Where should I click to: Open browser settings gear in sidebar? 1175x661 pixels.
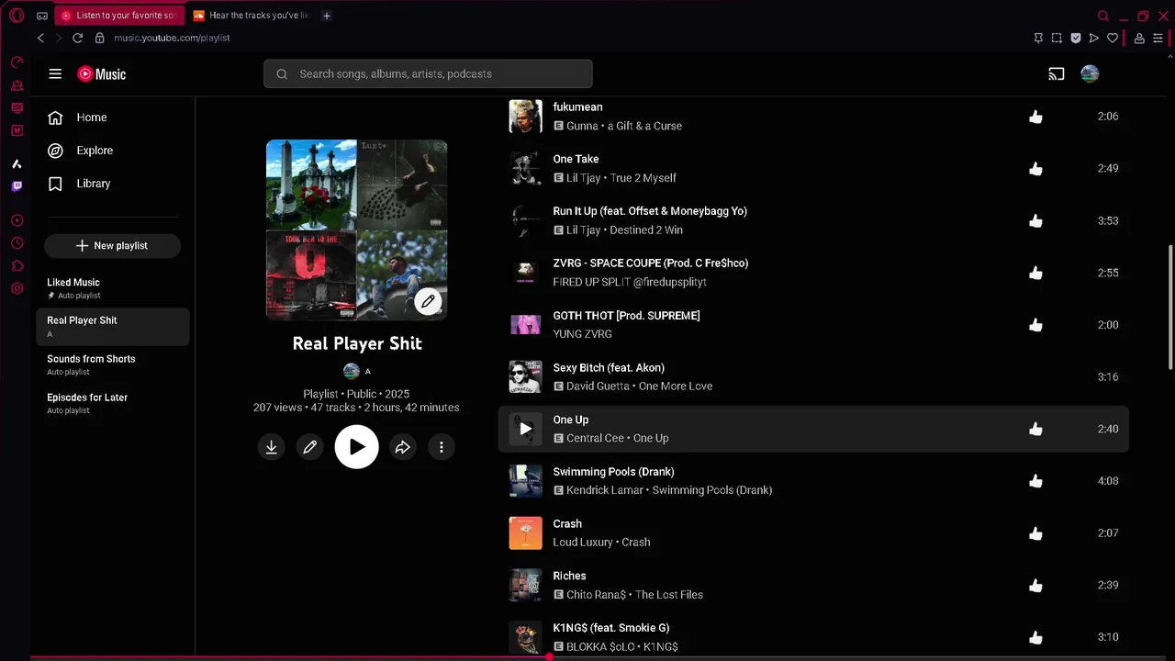pos(17,288)
